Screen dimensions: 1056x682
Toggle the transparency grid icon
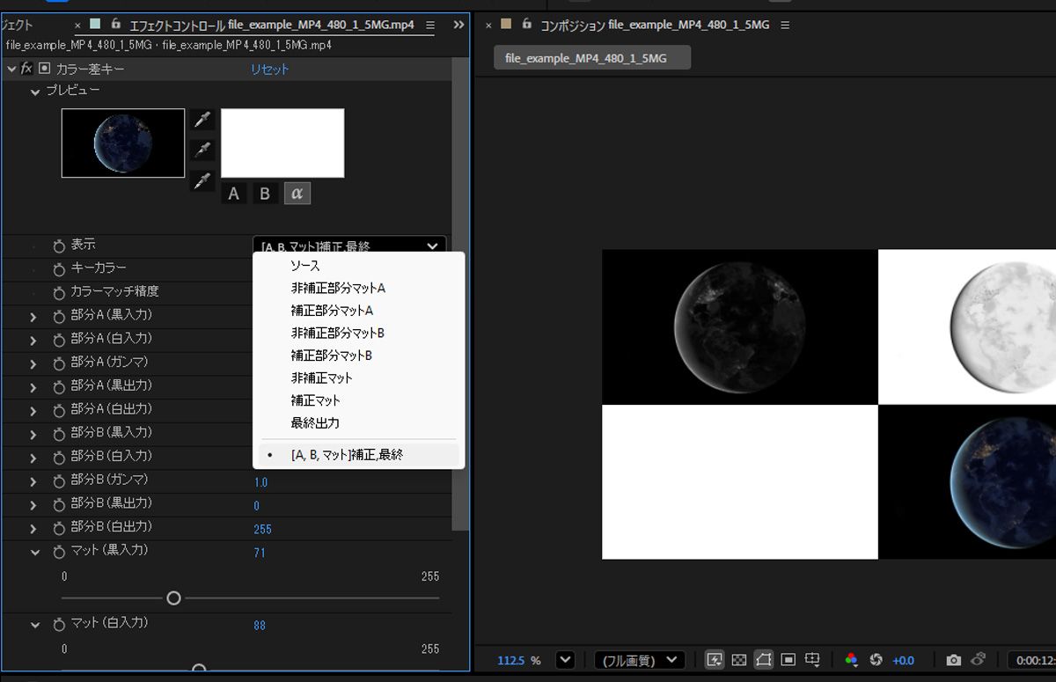tap(739, 659)
